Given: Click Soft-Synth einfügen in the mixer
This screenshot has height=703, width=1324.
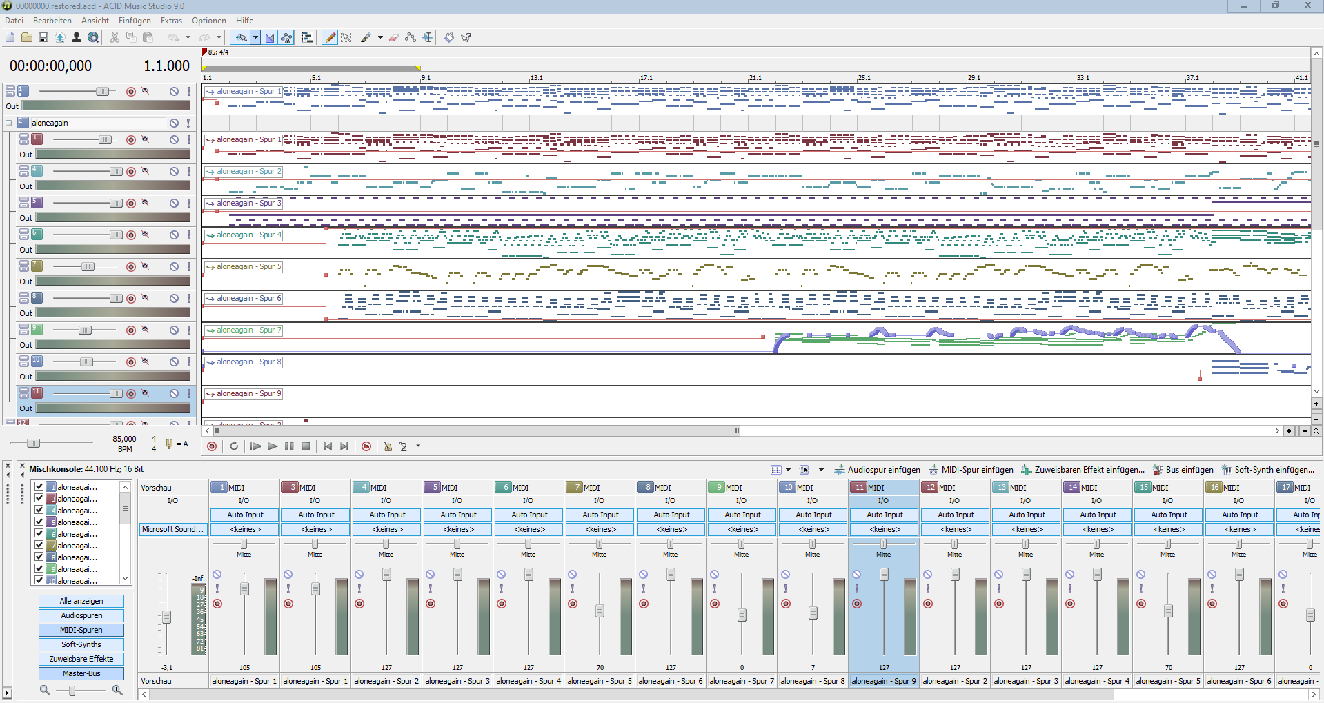Looking at the screenshot, I should (x=1268, y=470).
